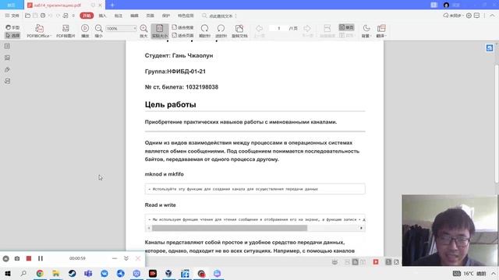Open Windows Start menu

tap(7, 273)
